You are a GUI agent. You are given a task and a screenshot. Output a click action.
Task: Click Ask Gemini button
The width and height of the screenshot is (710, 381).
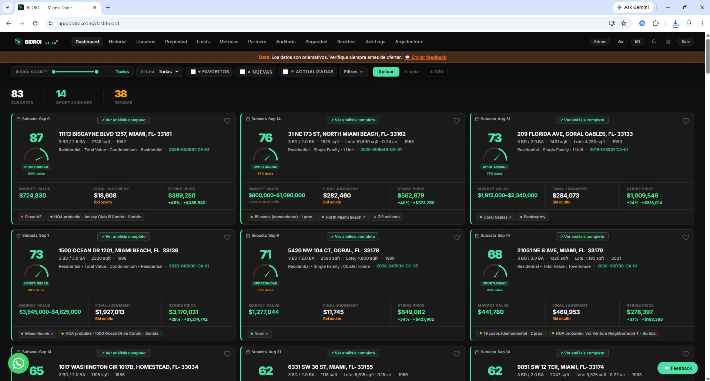[633, 7]
